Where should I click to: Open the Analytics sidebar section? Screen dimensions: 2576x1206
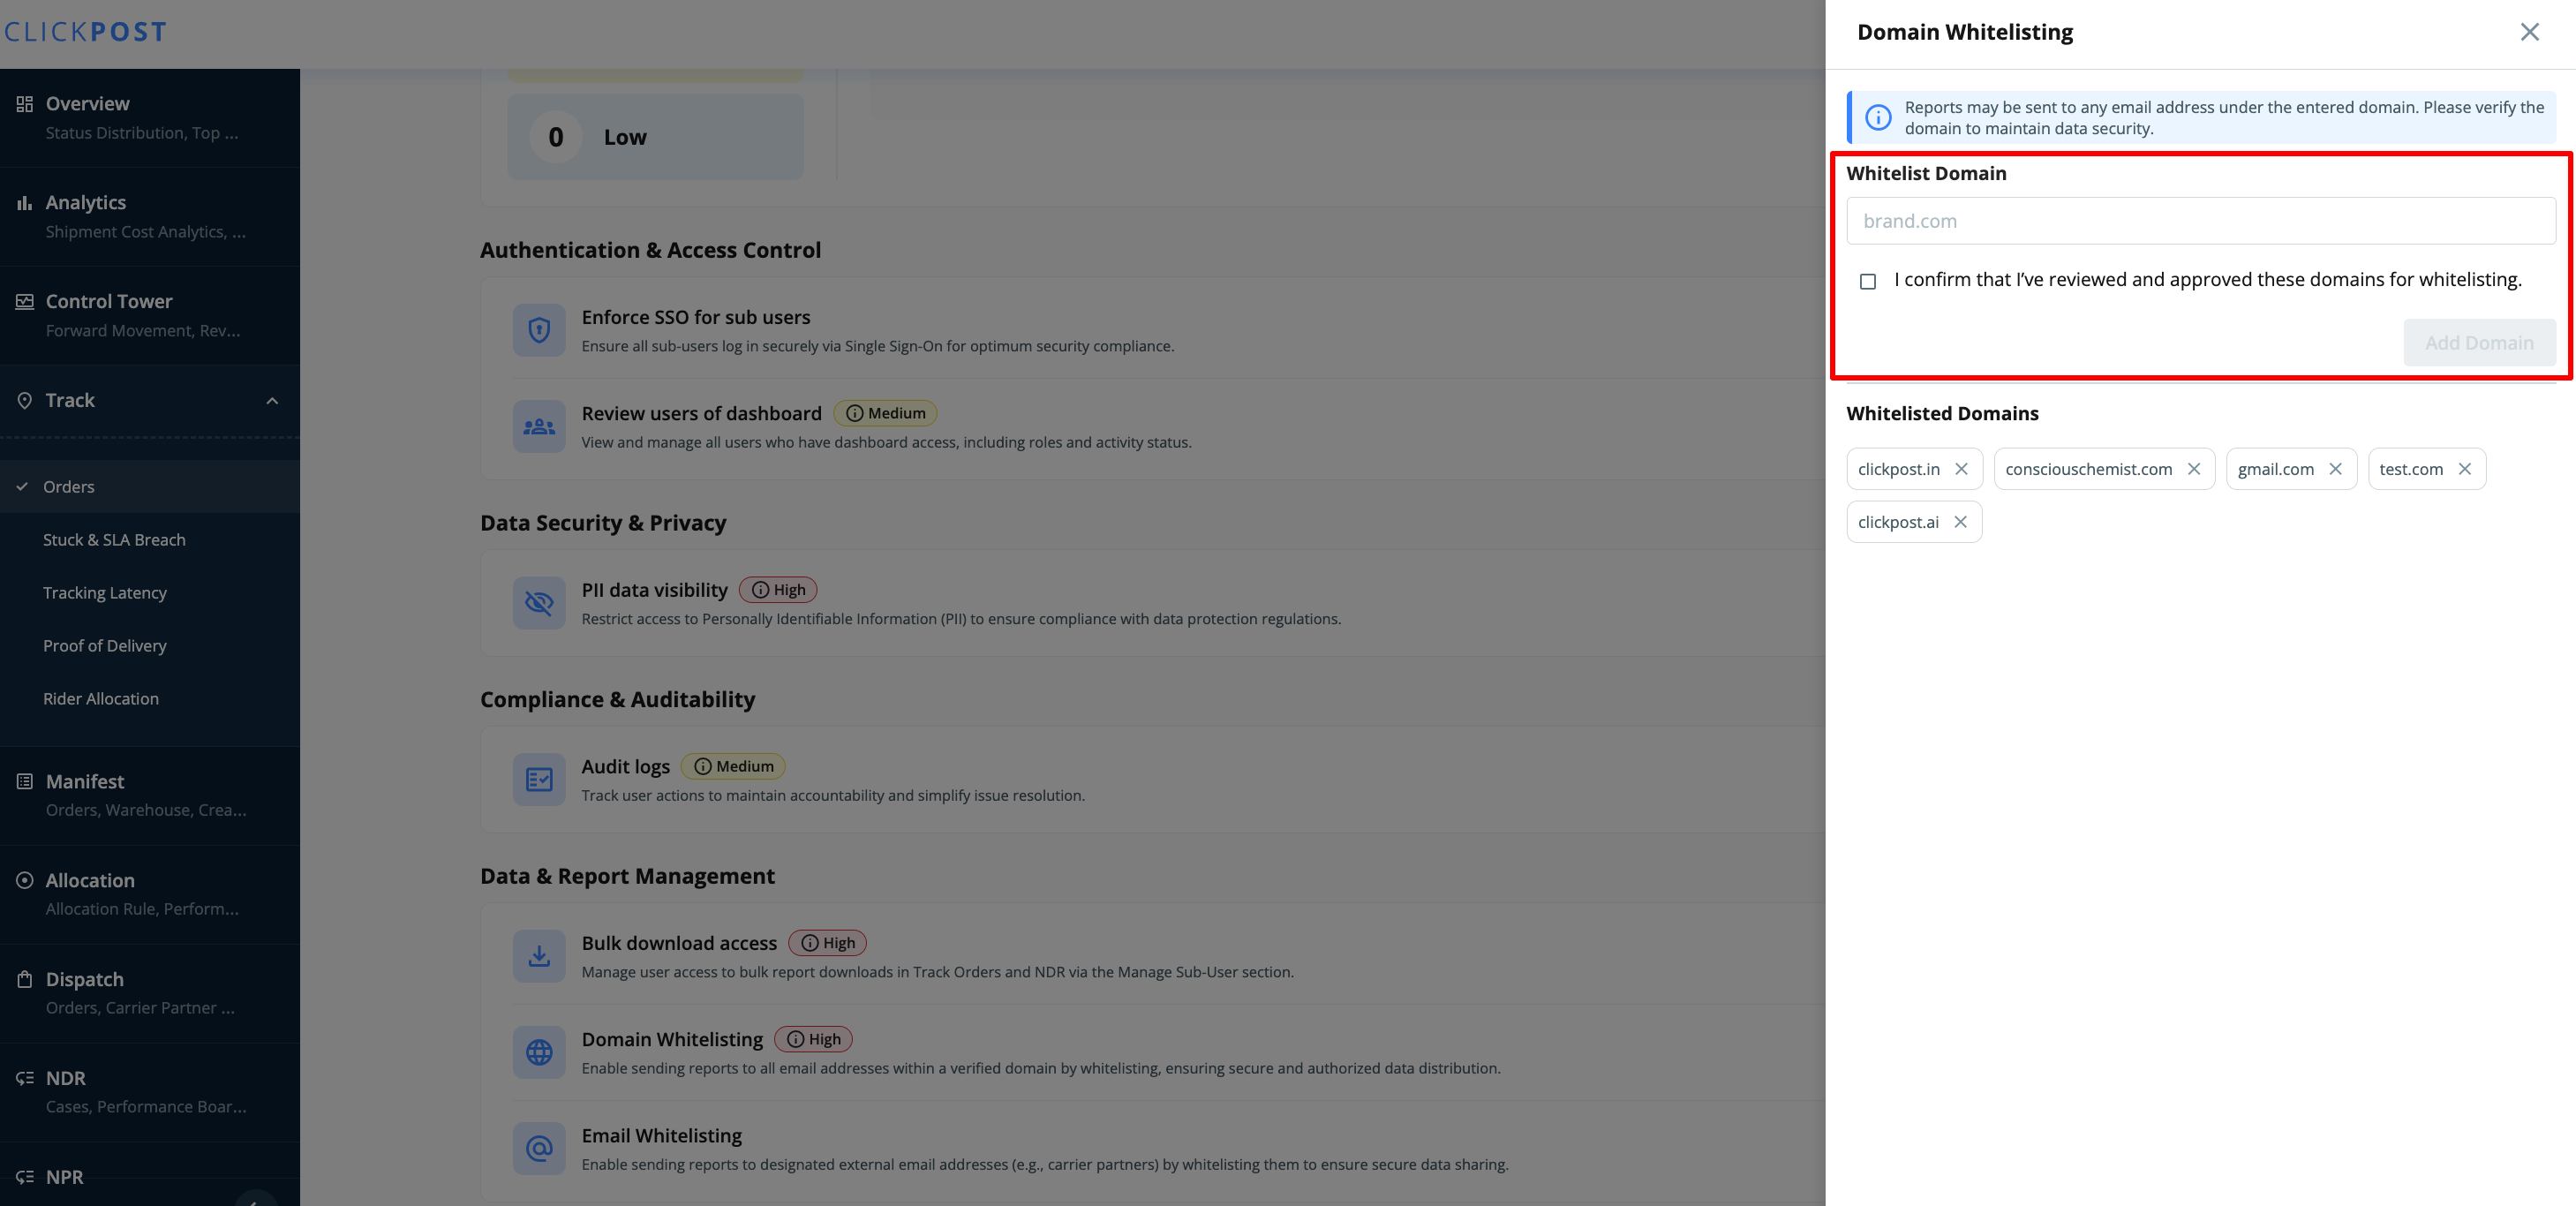coord(86,203)
